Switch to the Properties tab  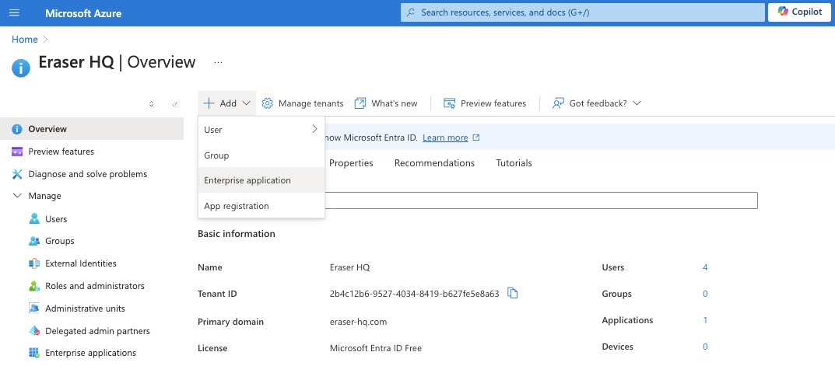pyautogui.click(x=351, y=162)
